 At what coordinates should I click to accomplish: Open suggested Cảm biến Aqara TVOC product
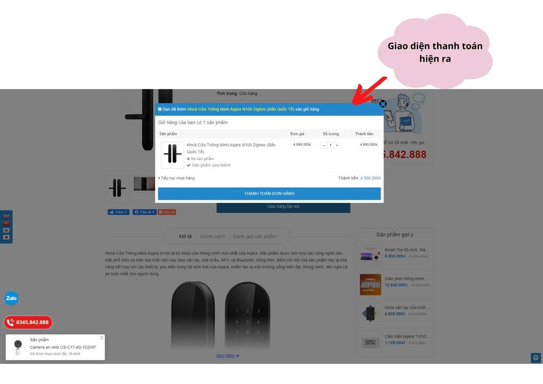[x=407, y=336]
